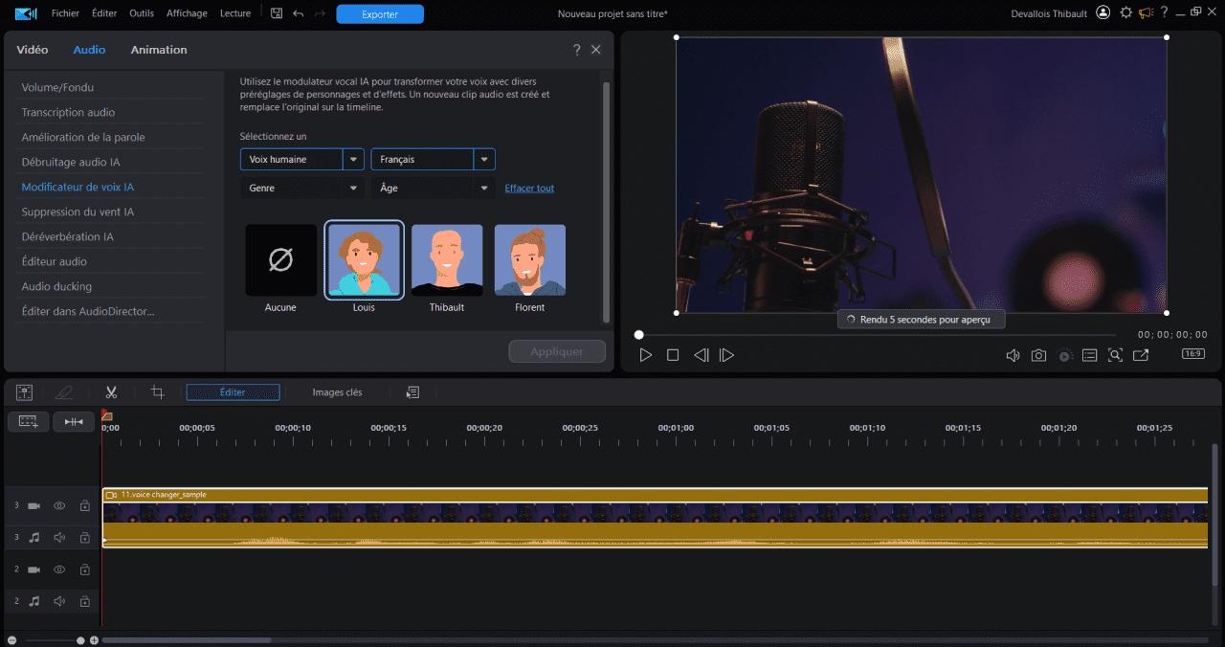Screen dimensions: 1225x647
Task: Click the Effacer tout link
Action: (x=529, y=189)
